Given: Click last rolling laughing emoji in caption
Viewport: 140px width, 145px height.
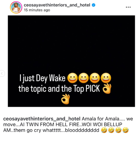Looking at the screenshot, I should (x=126, y=130).
